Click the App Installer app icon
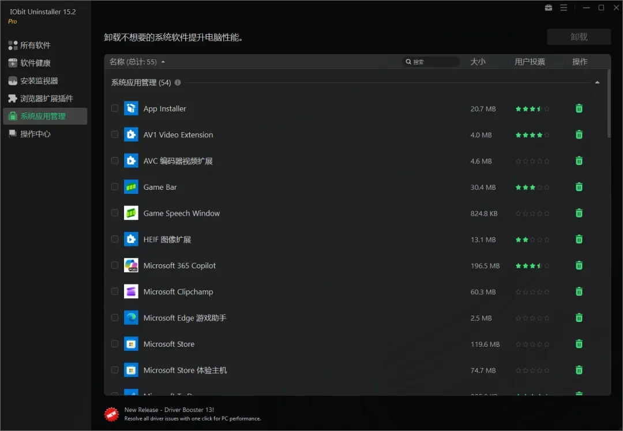 [x=131, y=108]
